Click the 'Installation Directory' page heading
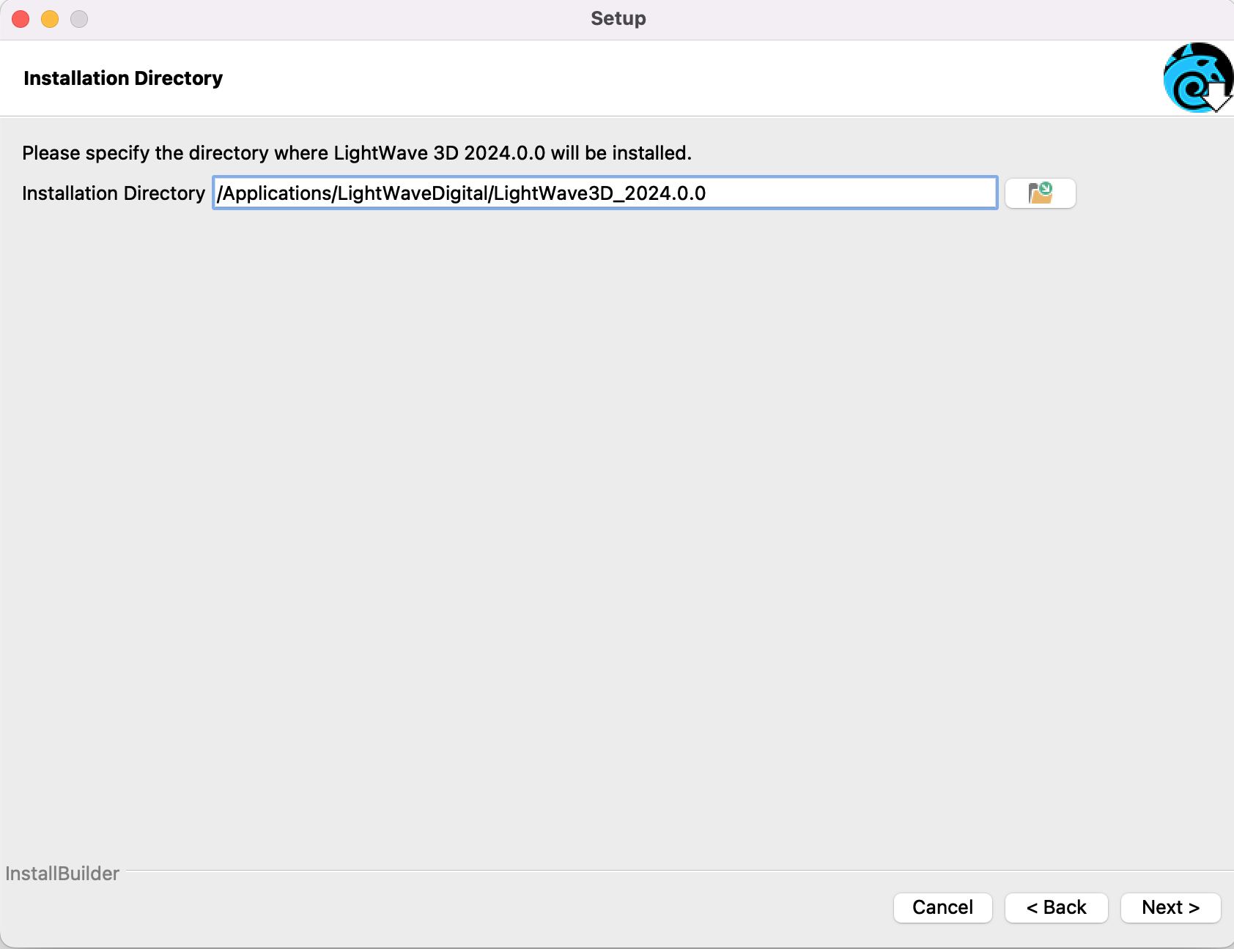Viewport: 1234px width, 949px height. coord(123,78)
